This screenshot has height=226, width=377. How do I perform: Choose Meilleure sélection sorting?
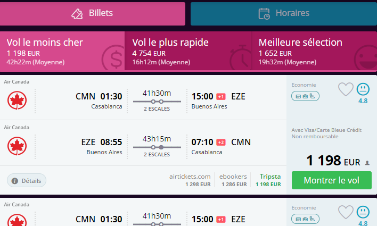[x=314, y=52]
